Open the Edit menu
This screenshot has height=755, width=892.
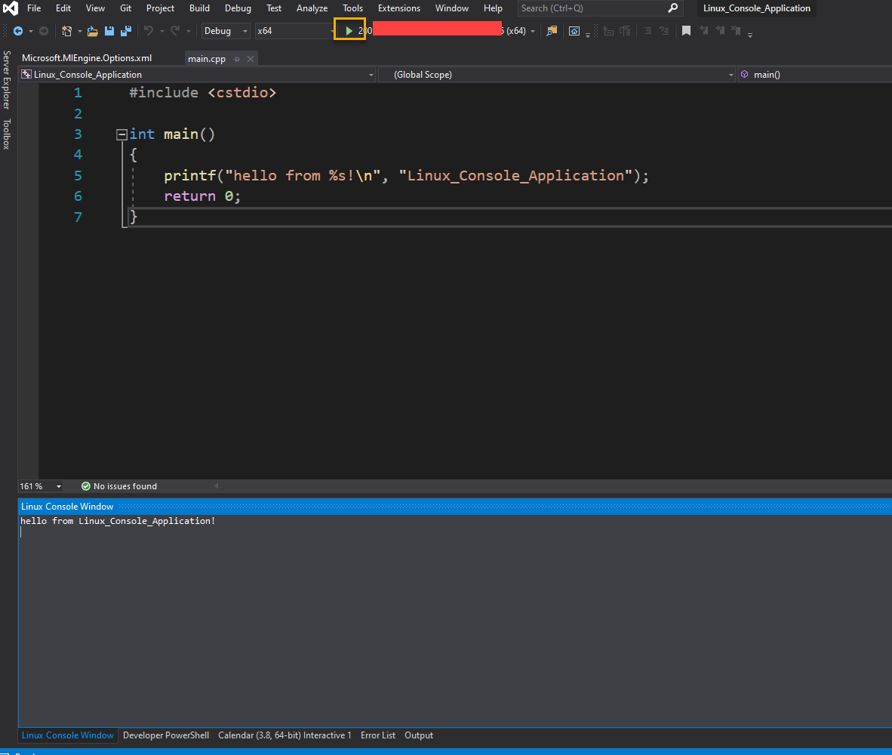click(63, 8)
